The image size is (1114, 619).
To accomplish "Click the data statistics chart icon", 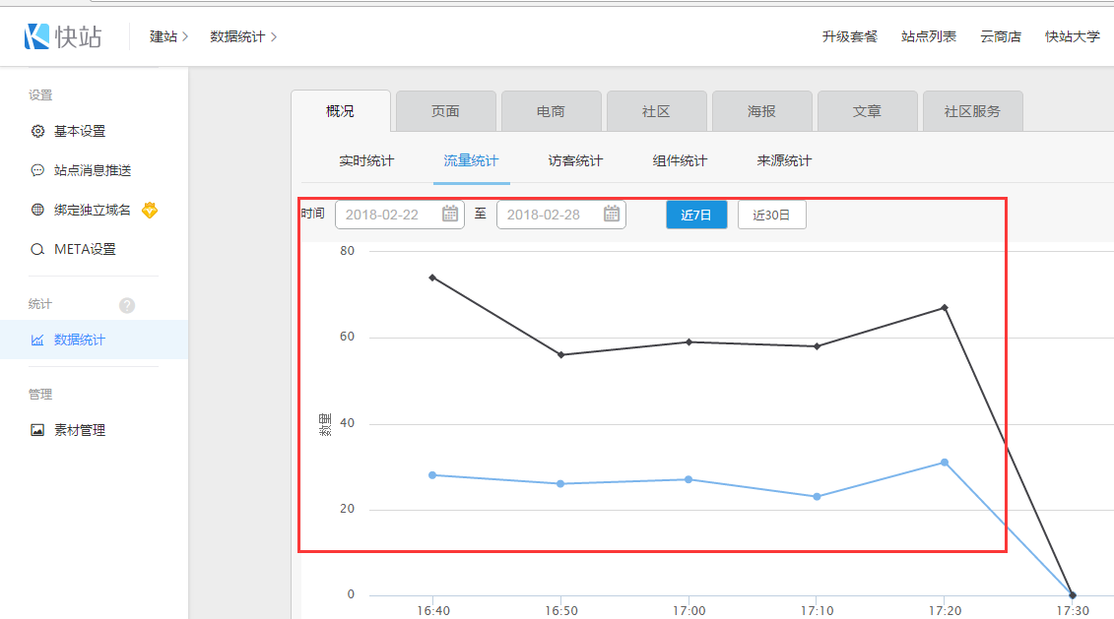I will pos(37,340).
